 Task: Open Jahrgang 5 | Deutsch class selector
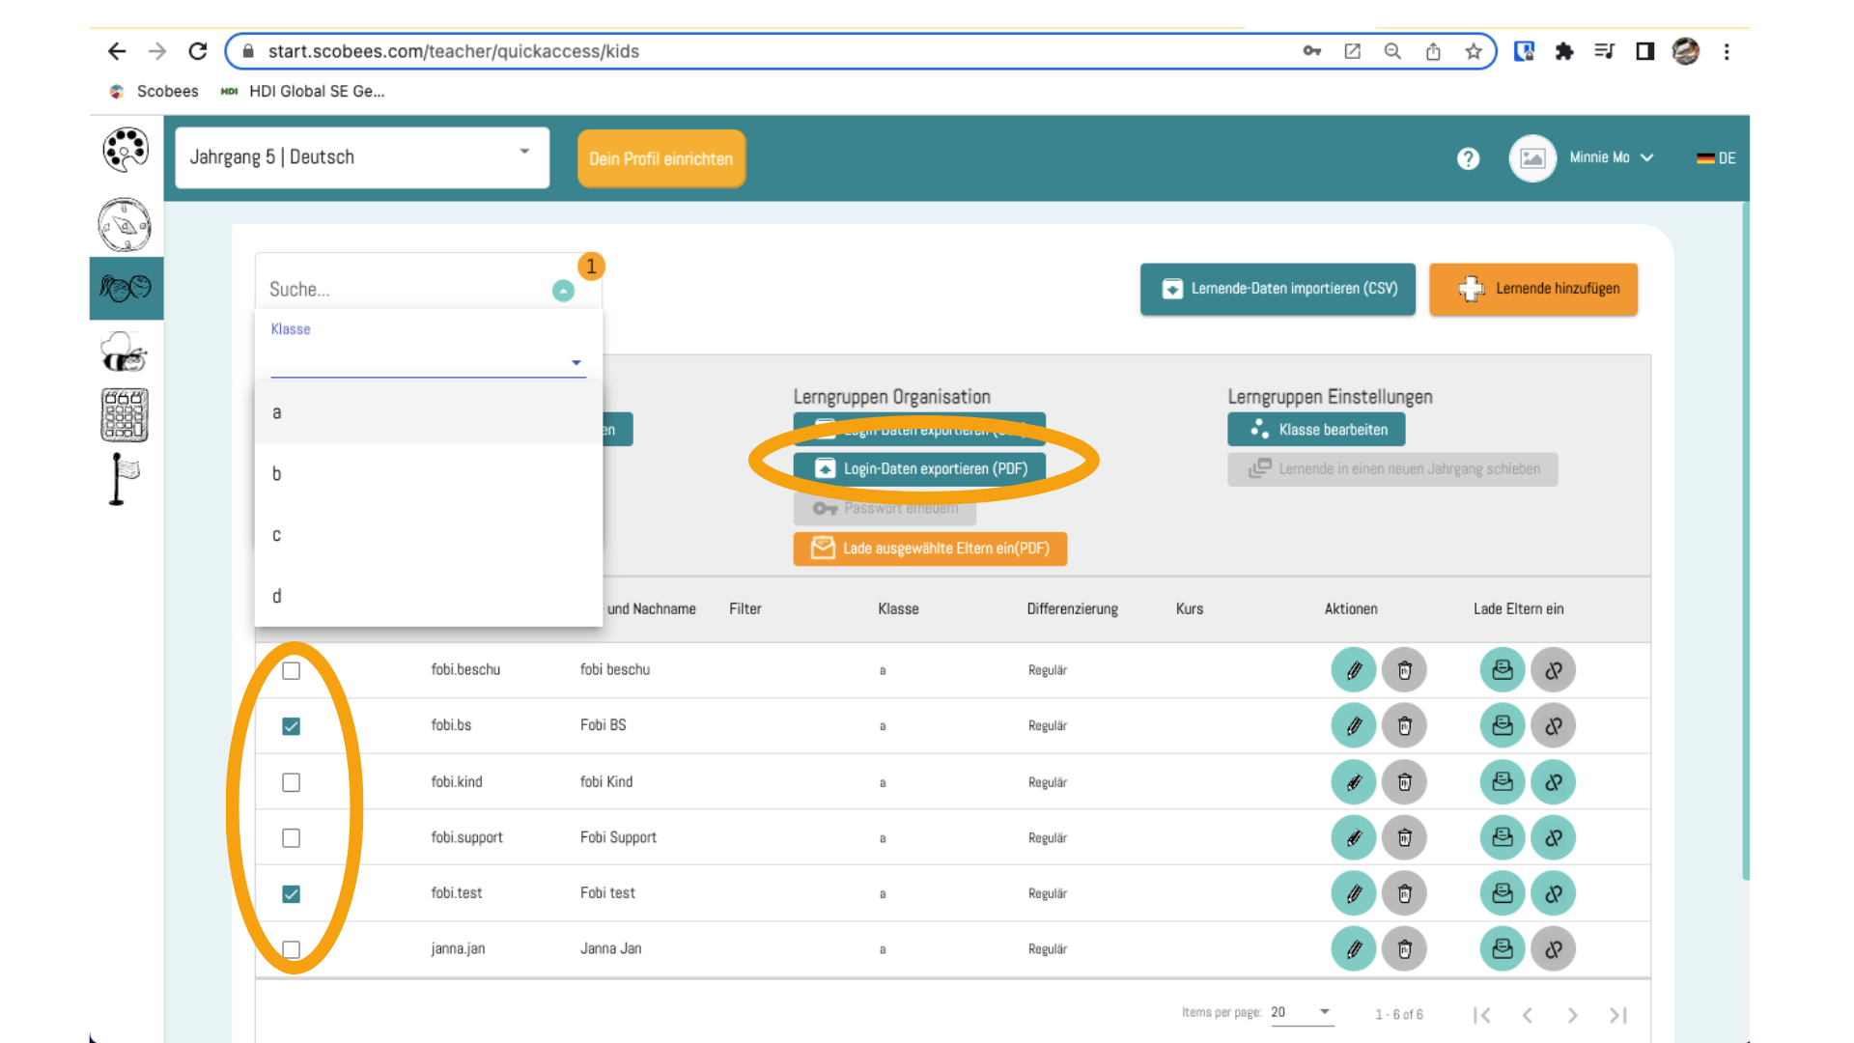pos(362,157)
